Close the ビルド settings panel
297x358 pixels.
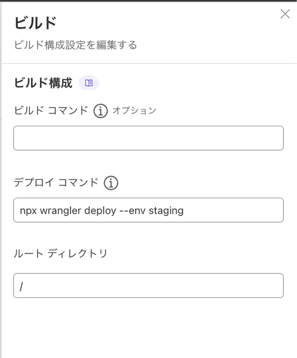tap(285, 14)
